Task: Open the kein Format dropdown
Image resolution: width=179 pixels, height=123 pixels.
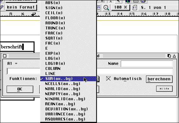Action: tap(21, 7)
